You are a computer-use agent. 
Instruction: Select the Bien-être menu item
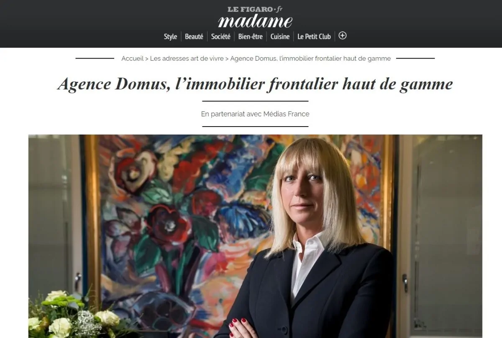(x=251, y=36)
